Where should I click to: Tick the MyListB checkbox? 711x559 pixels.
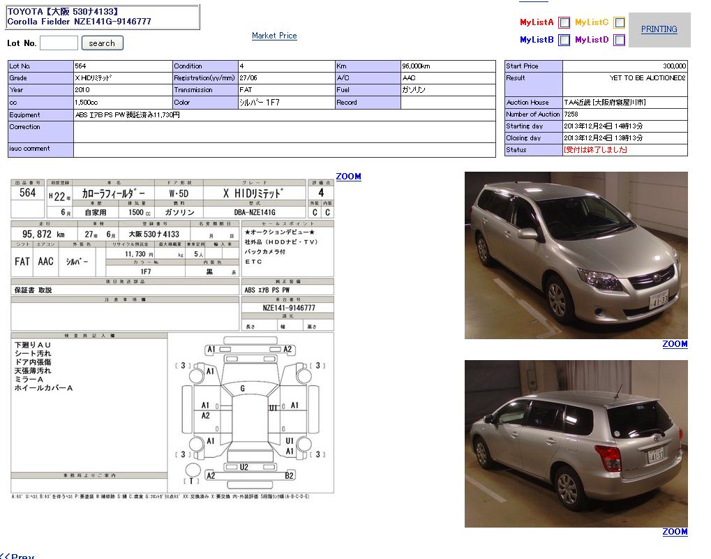[564, 40]
